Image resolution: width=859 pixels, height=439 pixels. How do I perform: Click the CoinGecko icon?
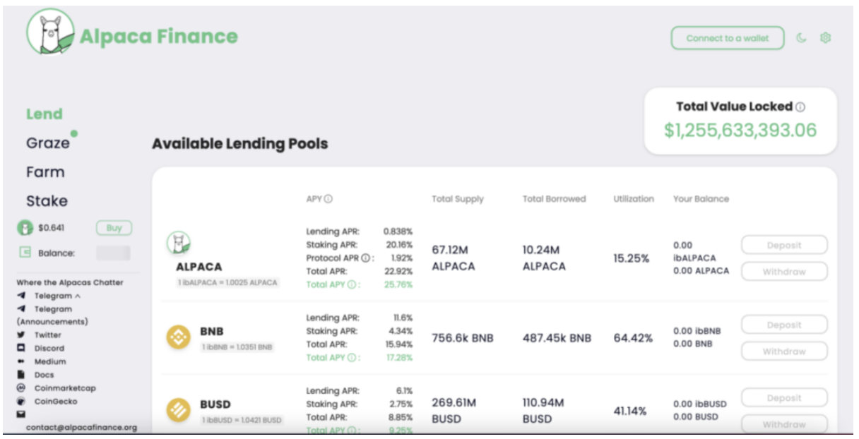tap(21, 401)
